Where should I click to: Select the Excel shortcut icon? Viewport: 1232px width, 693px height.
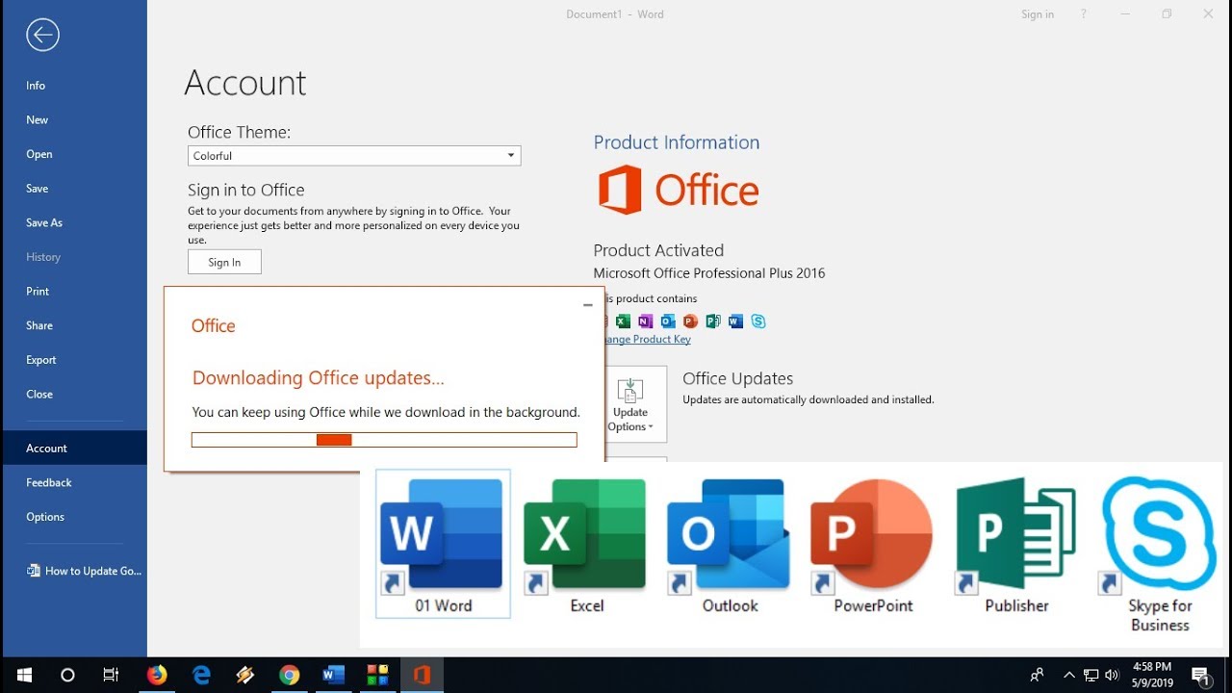585,544
